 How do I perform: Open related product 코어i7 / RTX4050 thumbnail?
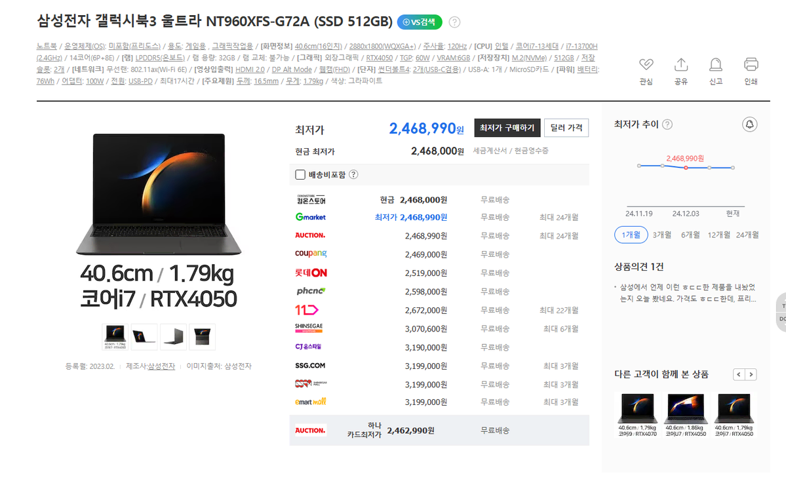(x=734, y=415)
